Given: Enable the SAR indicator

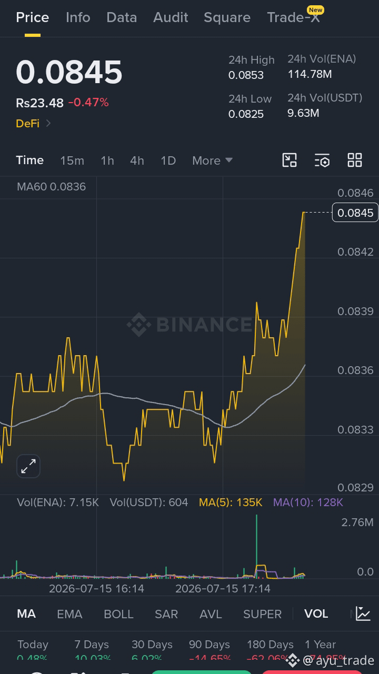Looking at the screenshot, I should coord(166,614).
